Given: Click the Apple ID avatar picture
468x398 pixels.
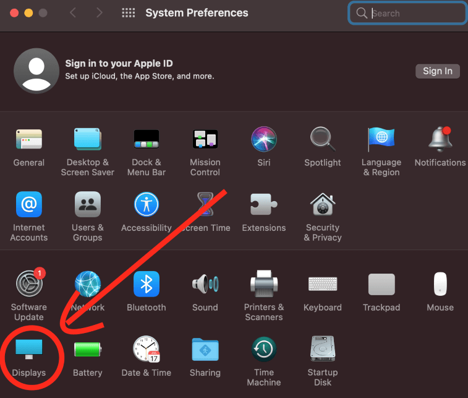Looking at the screenshot, I should point(36,71).
